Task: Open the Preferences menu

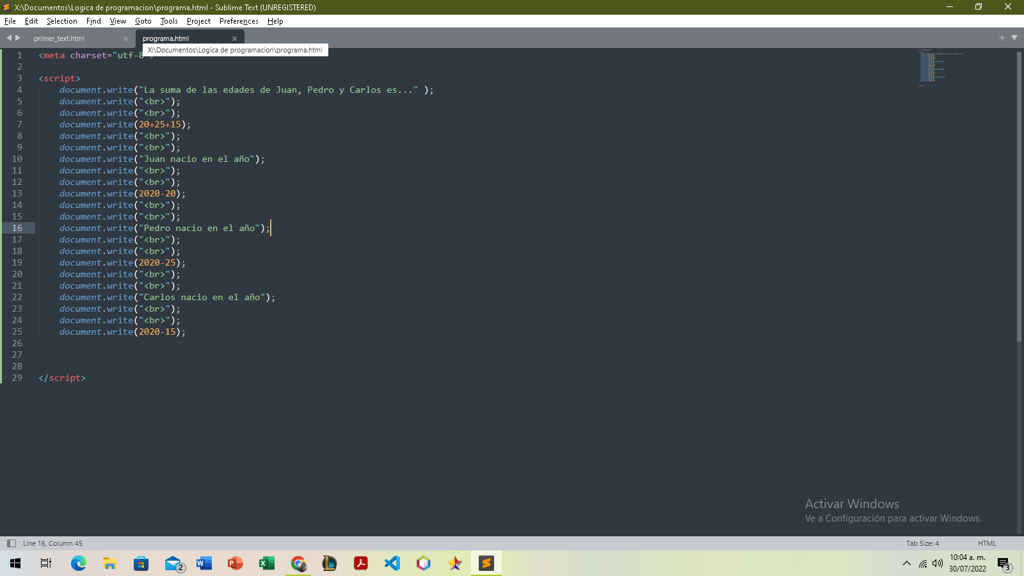Action: pos(239,21)
